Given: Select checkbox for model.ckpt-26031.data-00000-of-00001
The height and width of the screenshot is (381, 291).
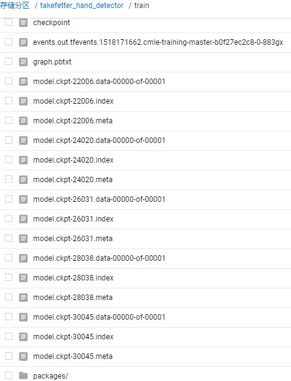Looking at the screenshot, I should pyautogui.click(x=9, y=199).
